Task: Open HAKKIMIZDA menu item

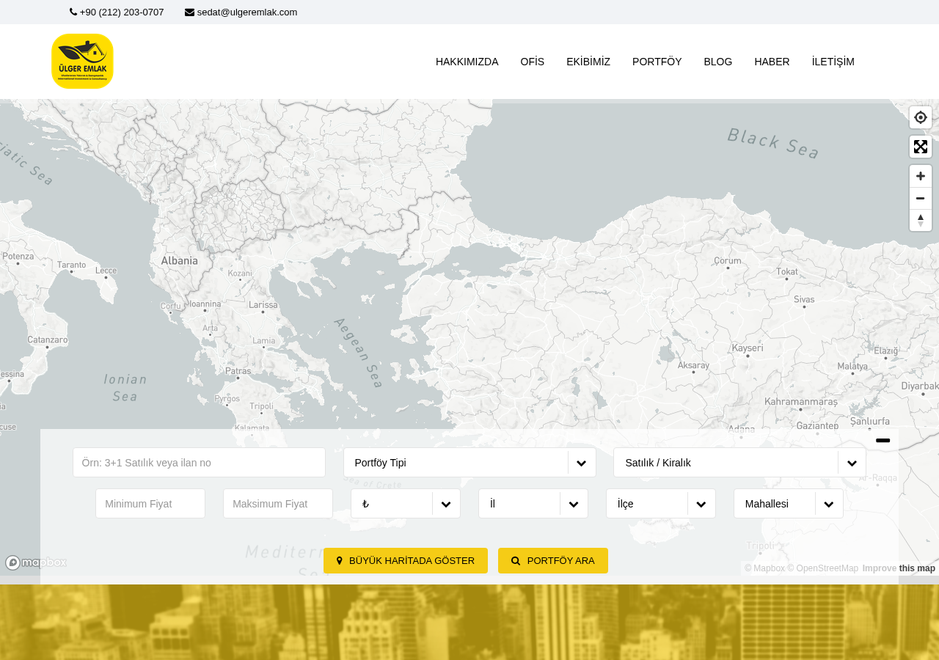Action: [x=467, y=62]
